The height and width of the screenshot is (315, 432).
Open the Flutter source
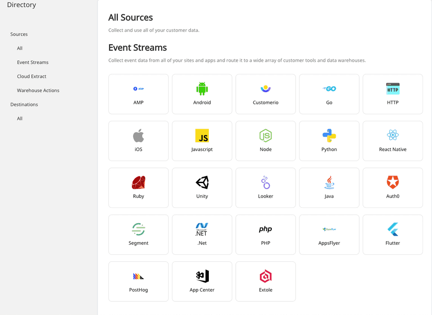[392, 234]
